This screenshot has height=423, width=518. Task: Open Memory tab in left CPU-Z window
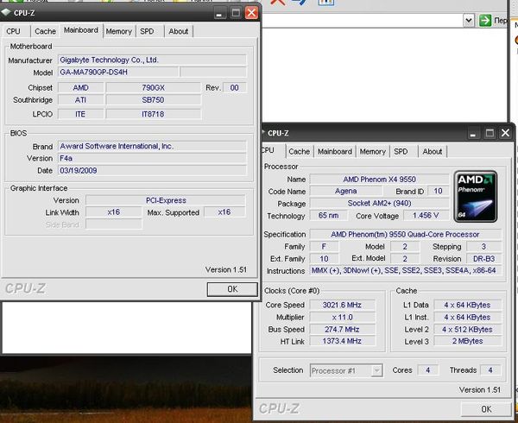tap(119, 31)
